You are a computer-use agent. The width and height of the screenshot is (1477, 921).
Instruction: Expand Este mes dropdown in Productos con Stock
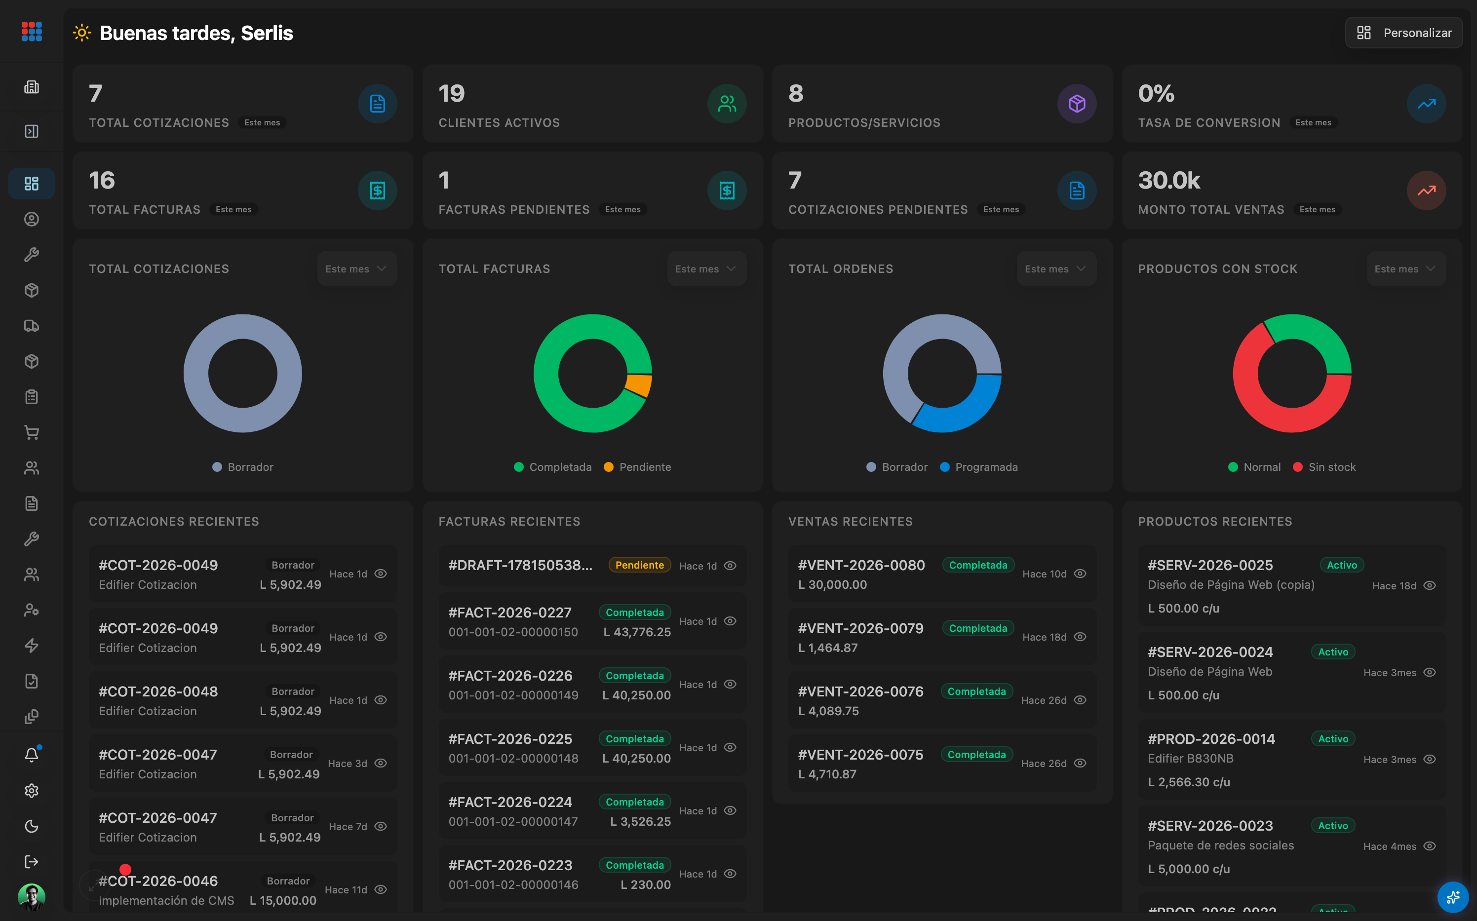tap(1406, 269)
